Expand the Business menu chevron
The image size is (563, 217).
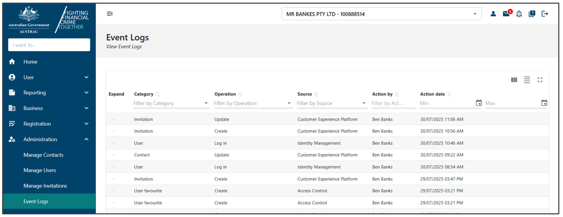[86, 108]
